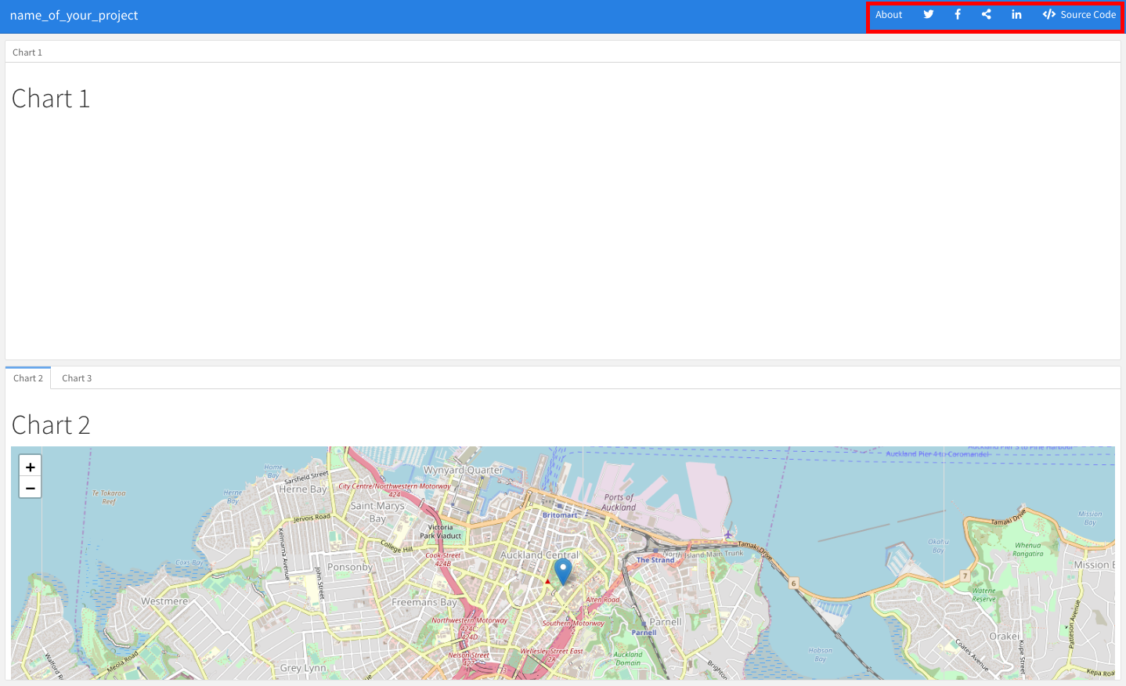Screen dimensions: 1126x686
Task: Select the Chart 2 tab
Action: click(28, 378)
